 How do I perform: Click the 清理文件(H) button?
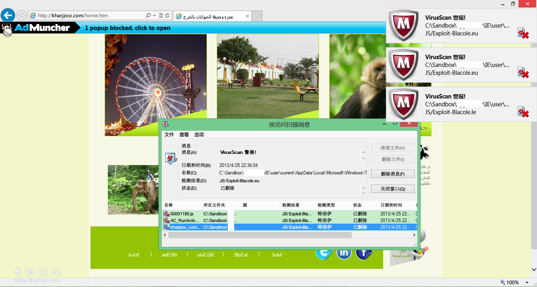click(x=393, y=148)
